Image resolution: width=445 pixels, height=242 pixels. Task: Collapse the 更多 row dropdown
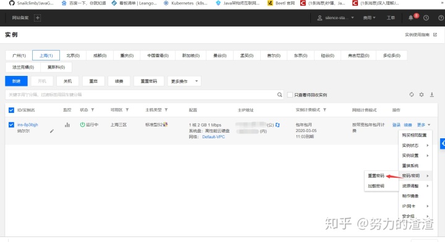pos(424,125)
